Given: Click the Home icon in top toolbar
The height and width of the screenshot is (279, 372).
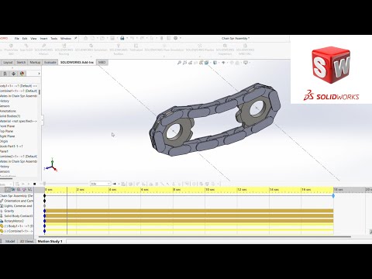Looking at the screenshot, I should tap(85, 38).
